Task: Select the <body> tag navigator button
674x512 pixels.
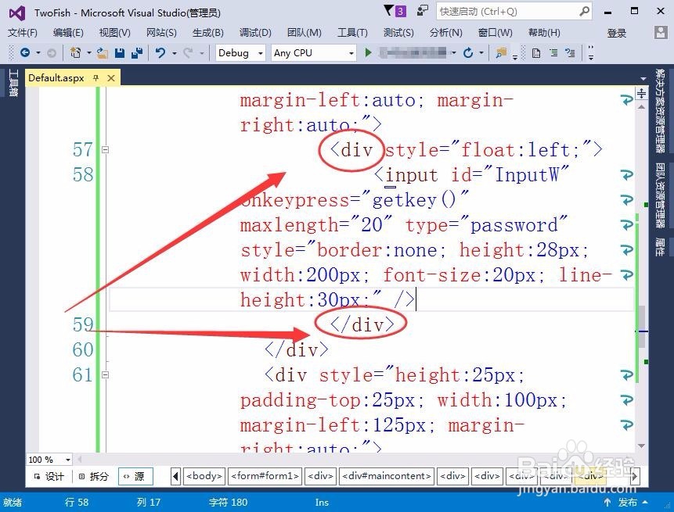Action: [x=204, y=476]
